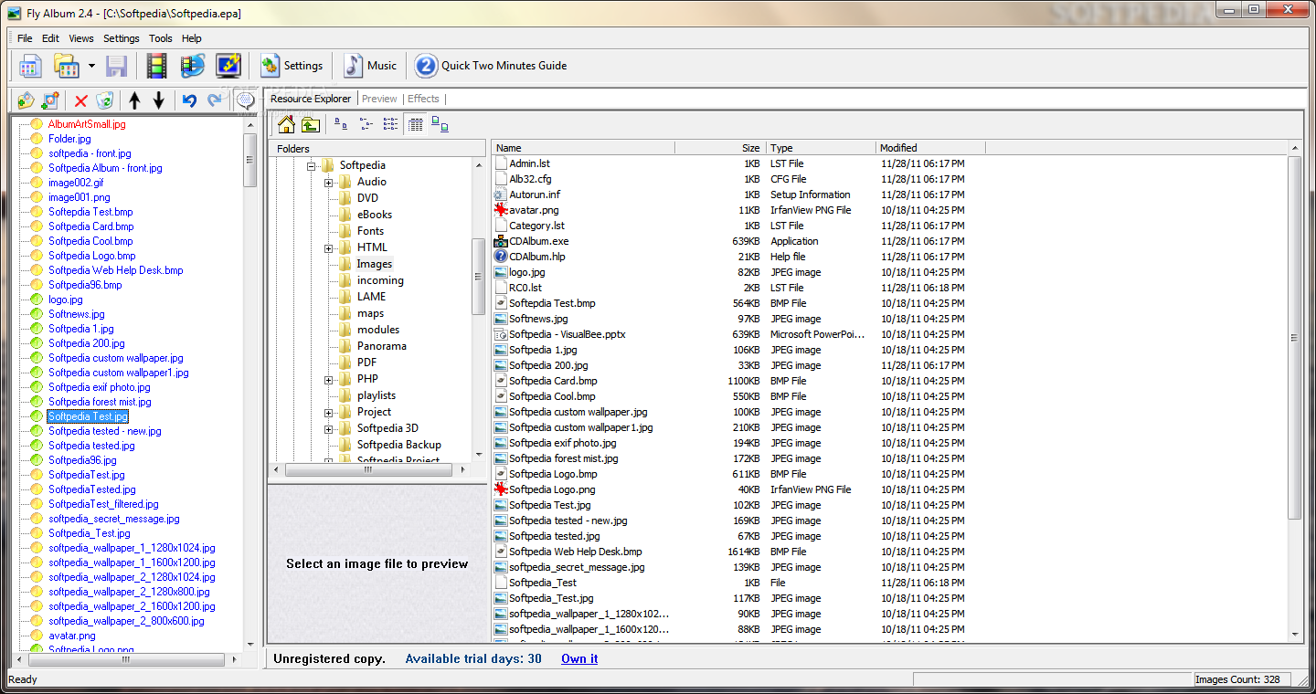The image size is (1316, 694).
Task: Switch to the Preview tab
Action: [x=379, y=99]
